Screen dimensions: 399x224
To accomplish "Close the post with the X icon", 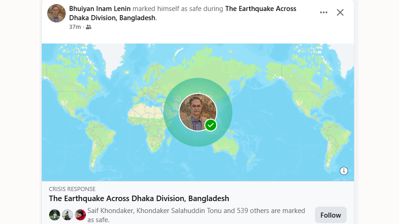I will point(340,12).
